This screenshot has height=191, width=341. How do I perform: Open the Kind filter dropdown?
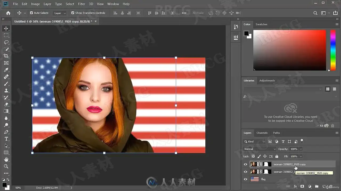(254, 141)
